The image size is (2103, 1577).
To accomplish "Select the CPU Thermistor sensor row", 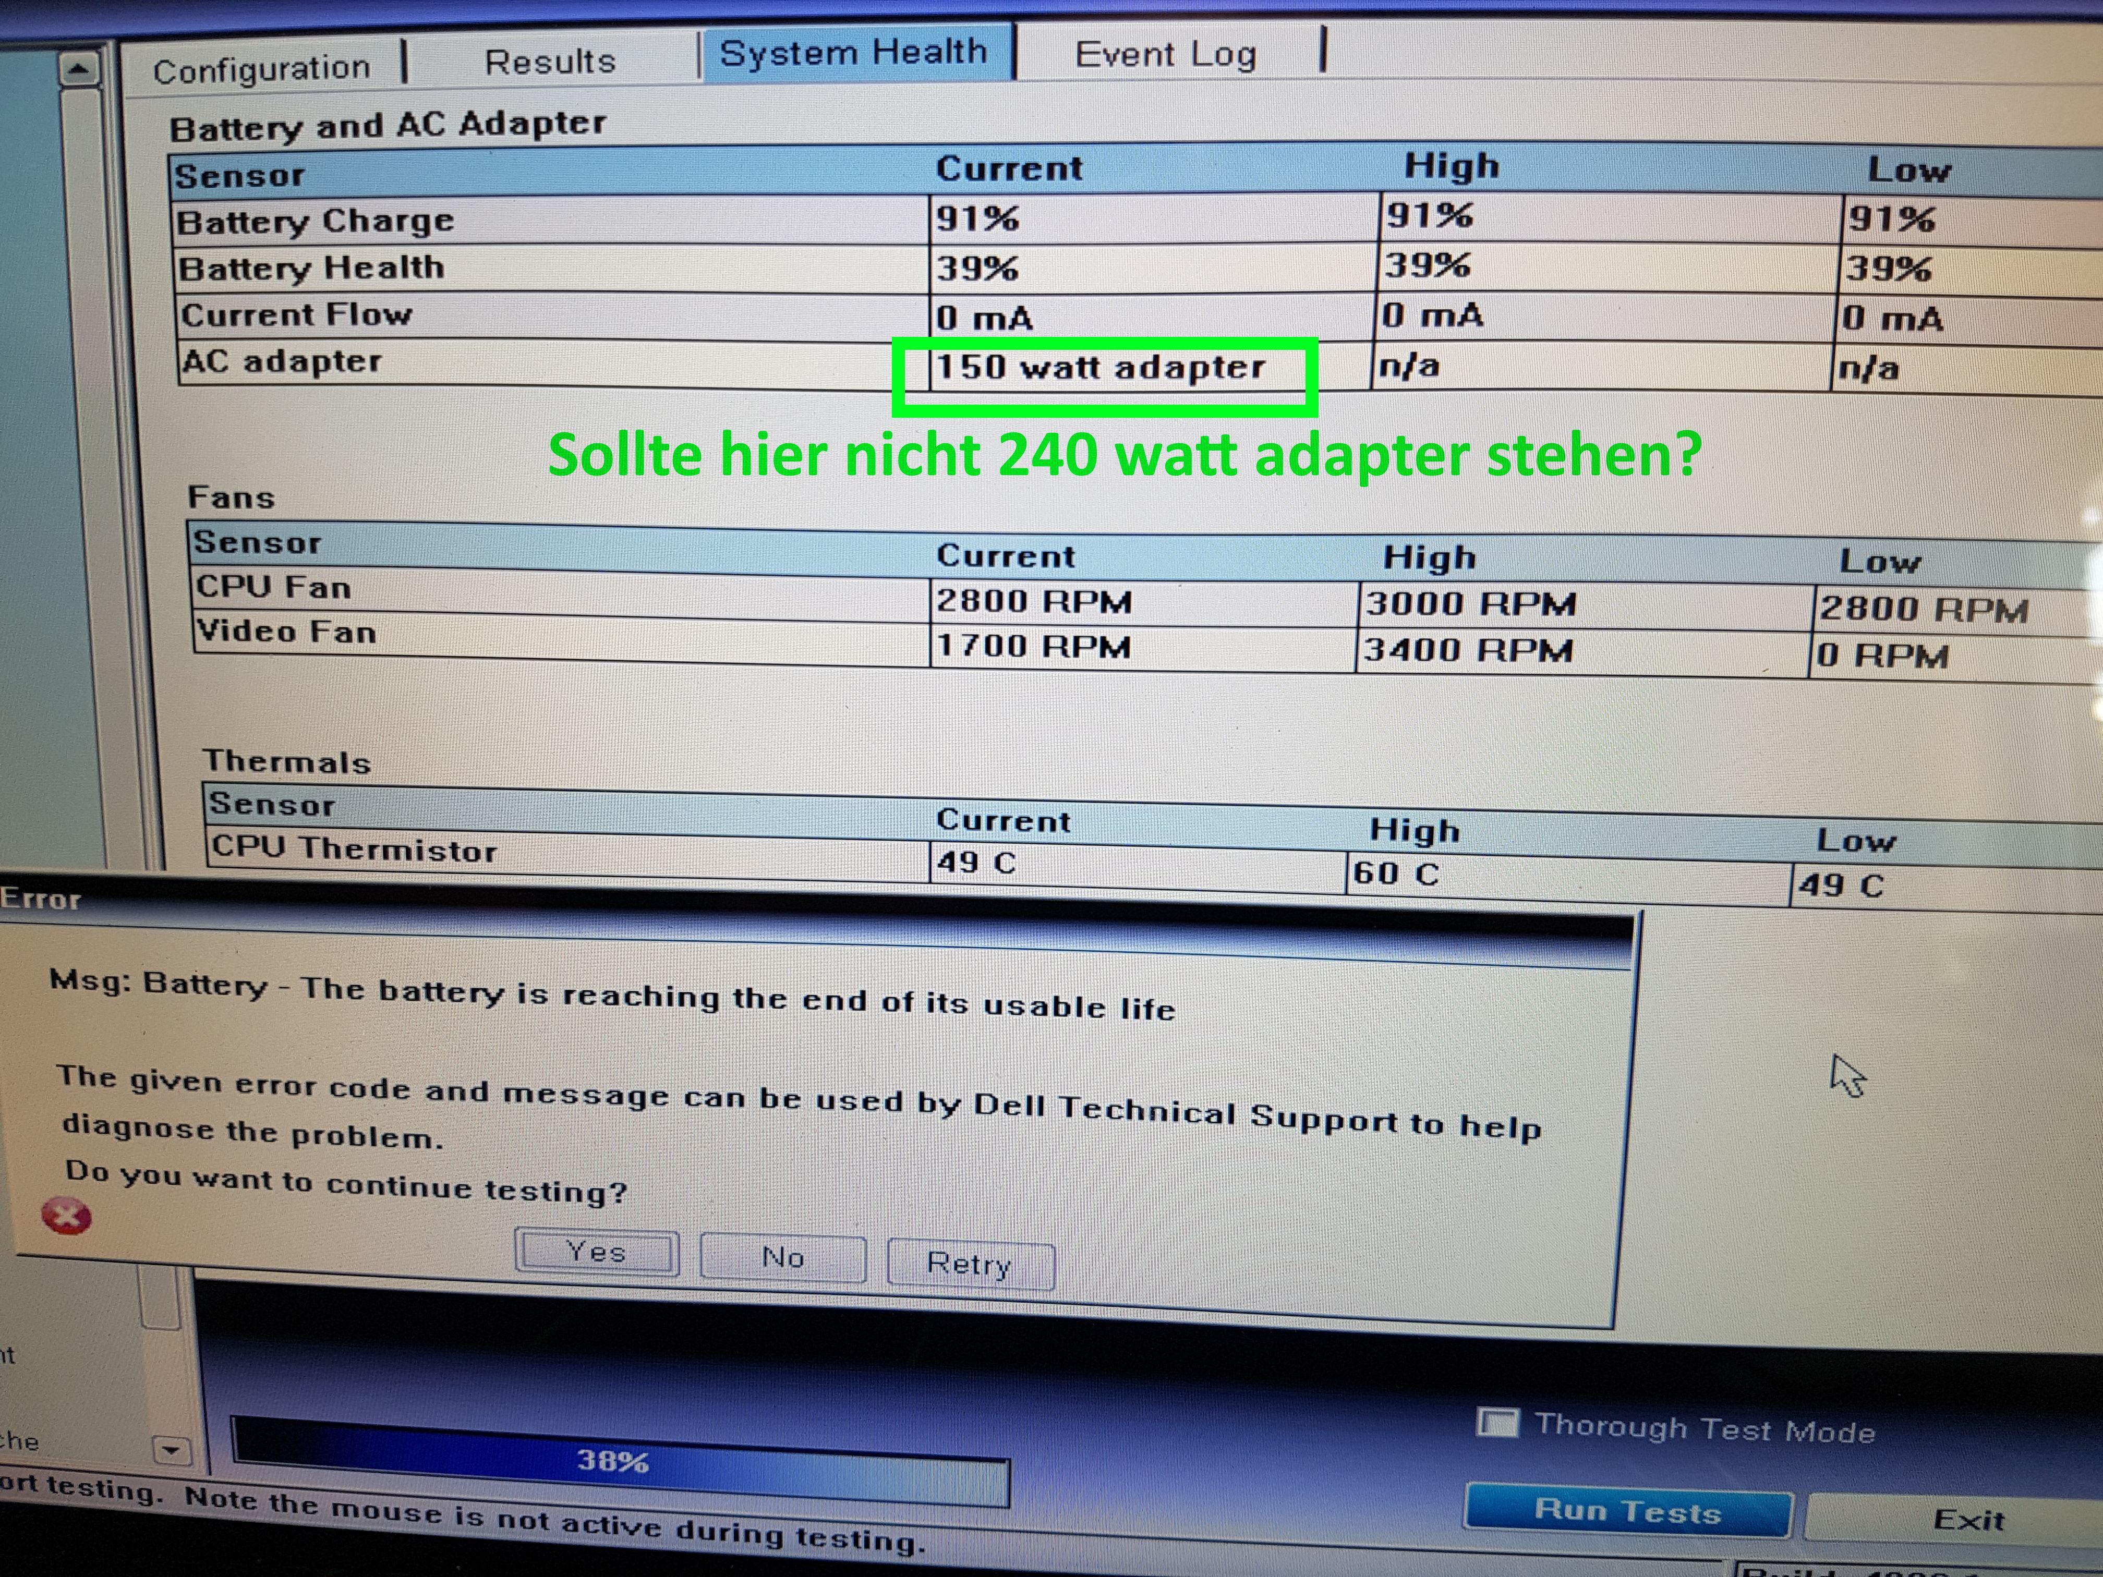I will pos(353,849).
